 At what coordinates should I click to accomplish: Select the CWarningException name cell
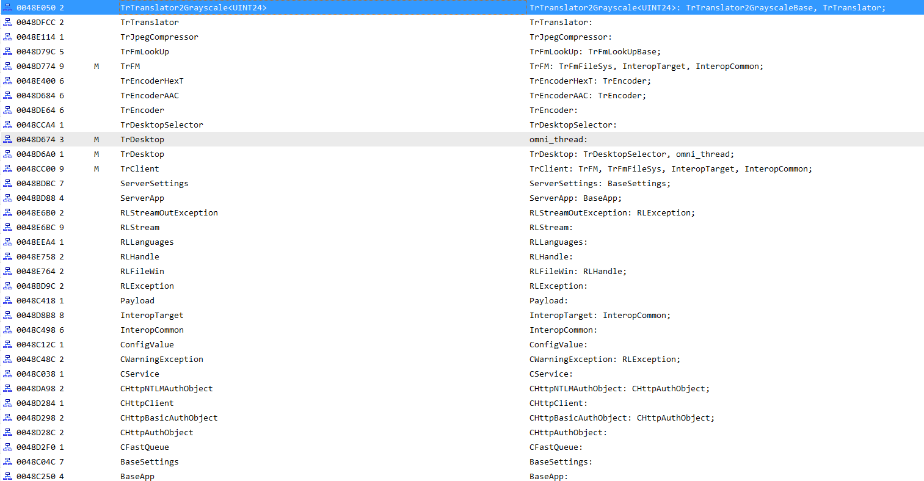coord(162,359)
